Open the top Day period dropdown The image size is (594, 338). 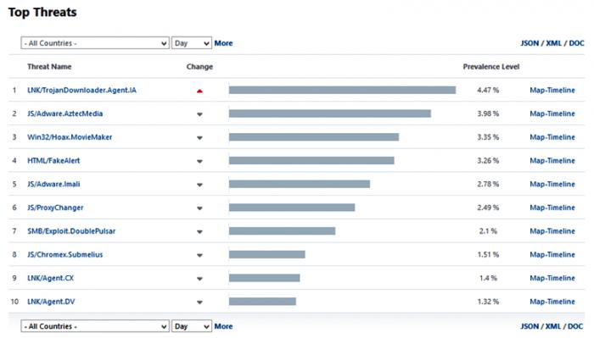tap(191, 43)
